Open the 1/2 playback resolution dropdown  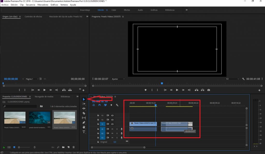[232, 79]
